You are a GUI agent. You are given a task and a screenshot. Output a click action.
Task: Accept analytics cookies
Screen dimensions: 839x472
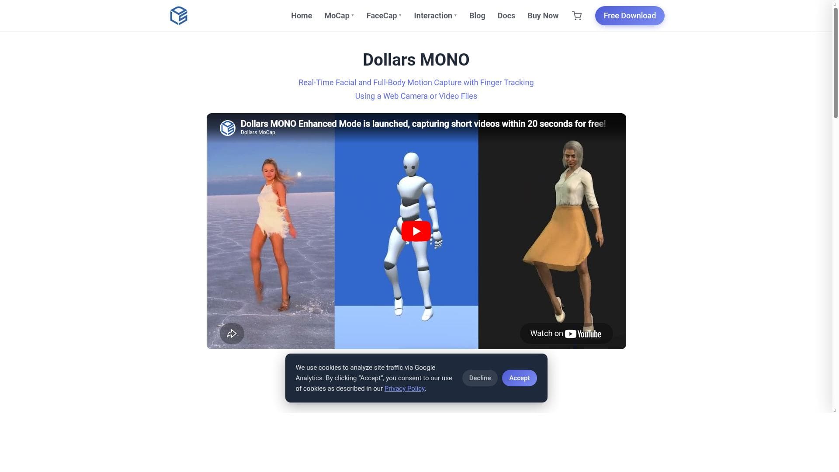tap(519, 378)
